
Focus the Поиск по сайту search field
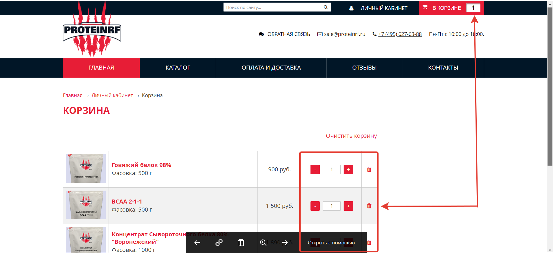pyautogui.click(x=273, y=7)
